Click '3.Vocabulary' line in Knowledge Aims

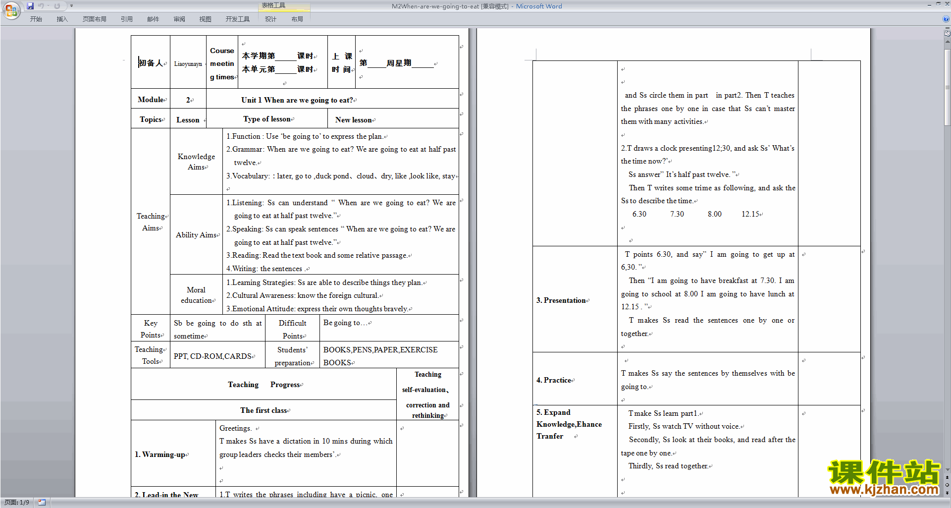pos(341,176)
